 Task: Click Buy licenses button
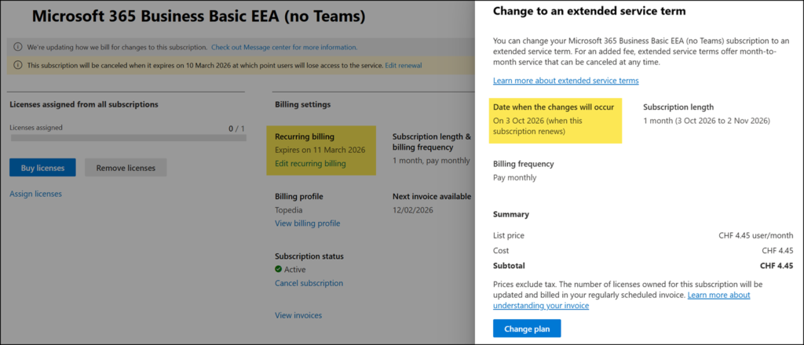click(42, 167)
